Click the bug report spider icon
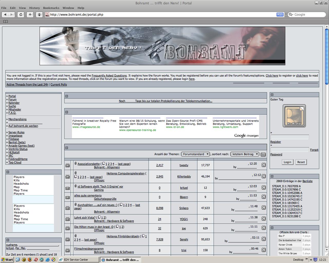 pyautogui.click(x=39, y=15)
